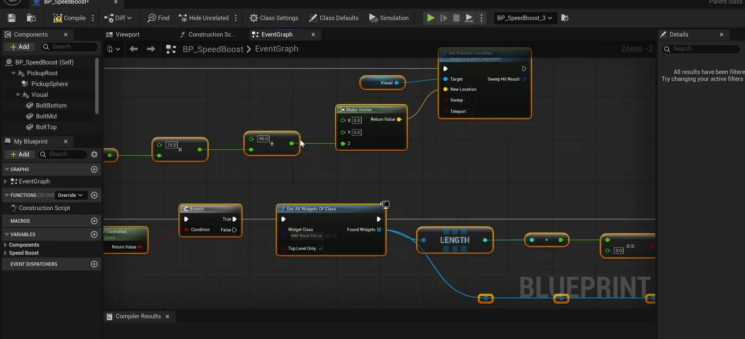Uncheck the Top Level Only checkbox

click(320, 249)
